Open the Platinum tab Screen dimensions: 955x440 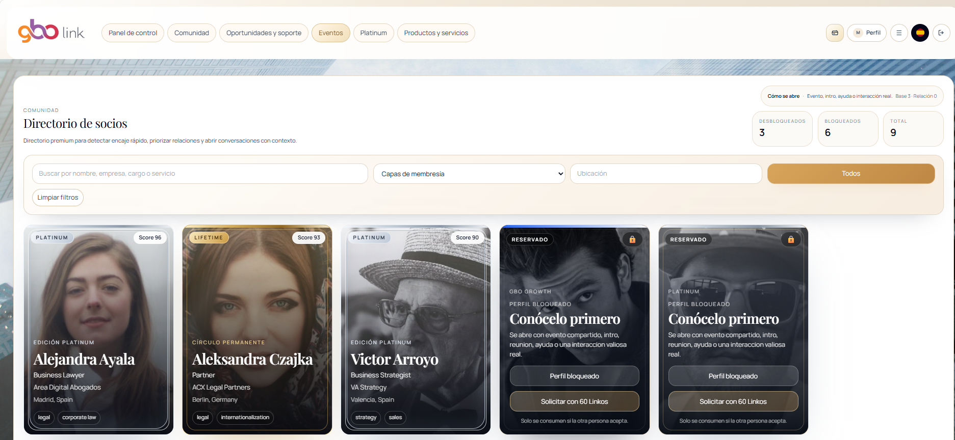click(374, 33)
